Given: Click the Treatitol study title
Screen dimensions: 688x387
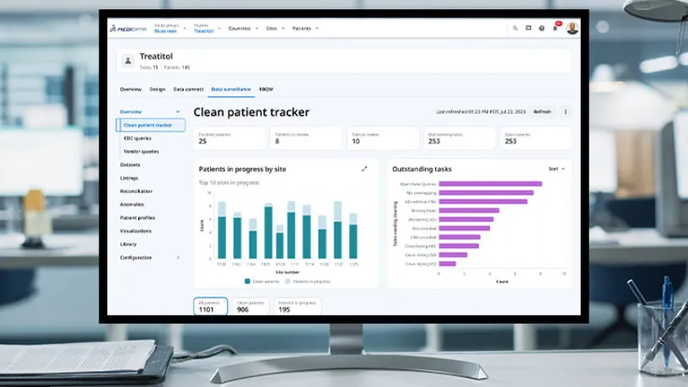Looking at the screenshot, I should click(156, 56).
